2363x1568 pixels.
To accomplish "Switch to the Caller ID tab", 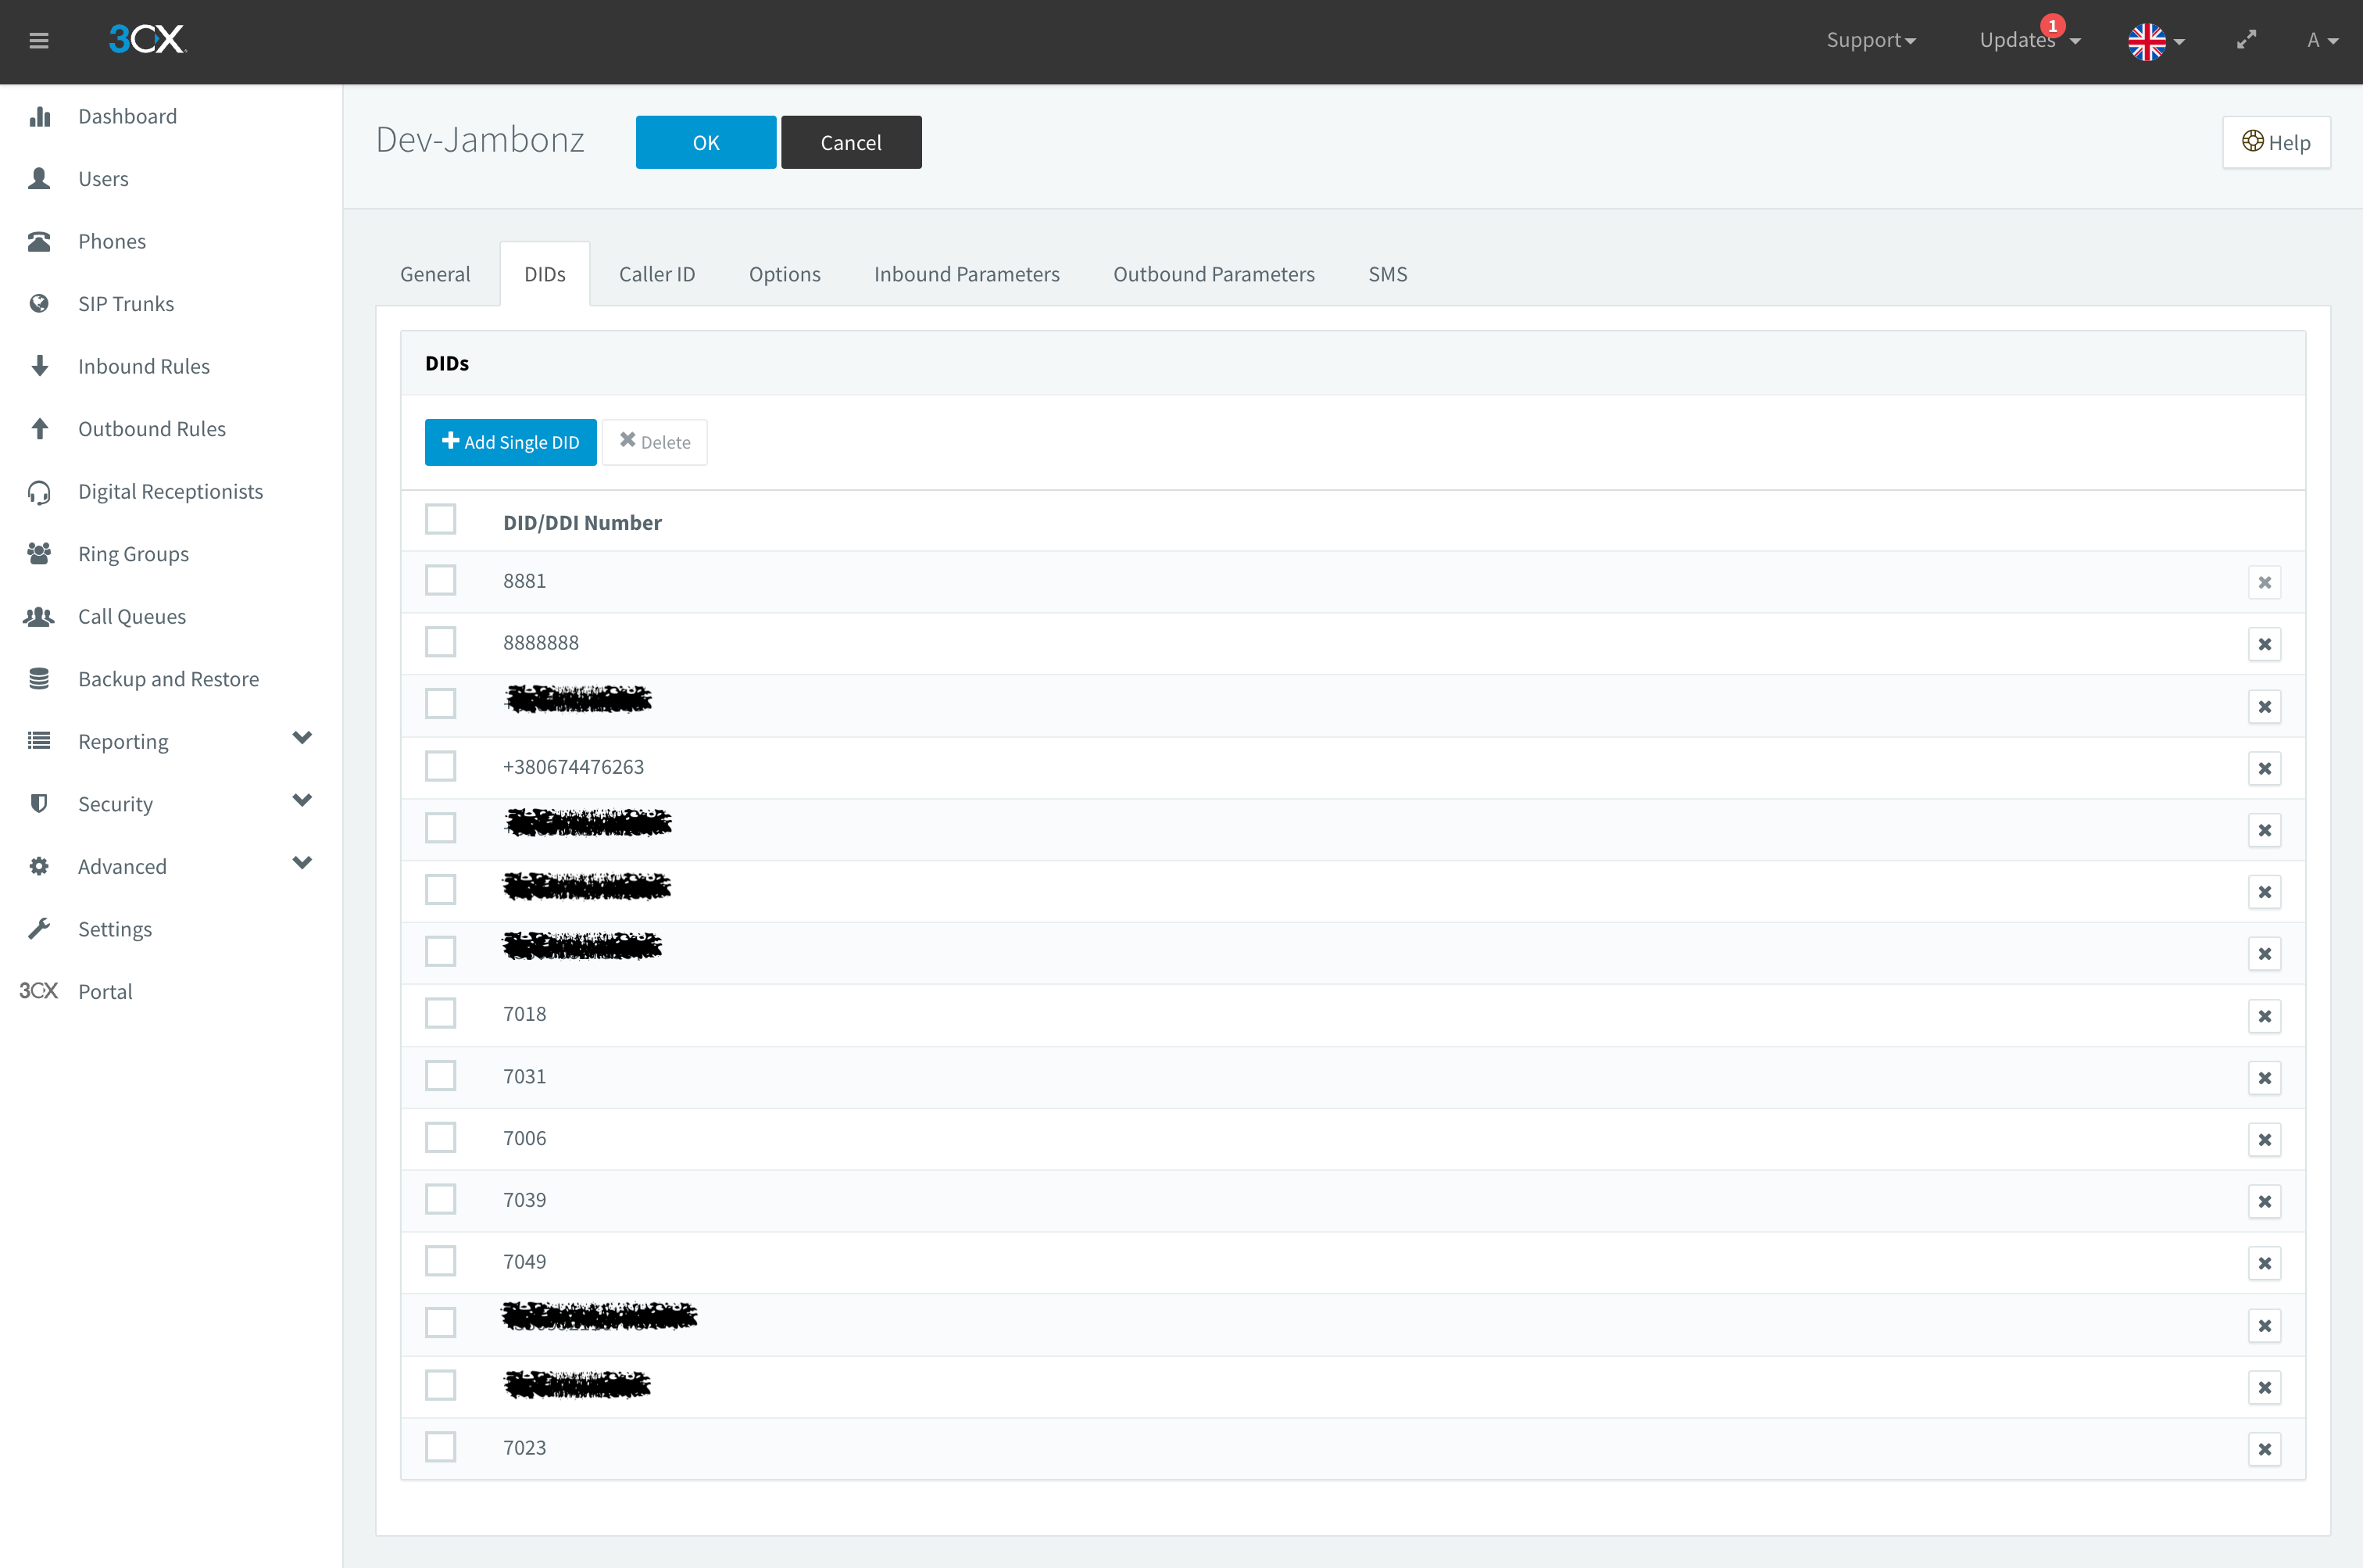I will (656, 274).
